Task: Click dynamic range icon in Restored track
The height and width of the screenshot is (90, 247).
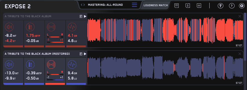Action: click(x=72, y=64)
